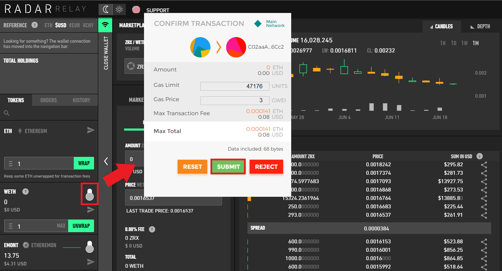This screenshot has height=271, width=502.
Task: Click LAST TRADE PRICE: 0.0016537 text
Action: click(x=159, y=211)
